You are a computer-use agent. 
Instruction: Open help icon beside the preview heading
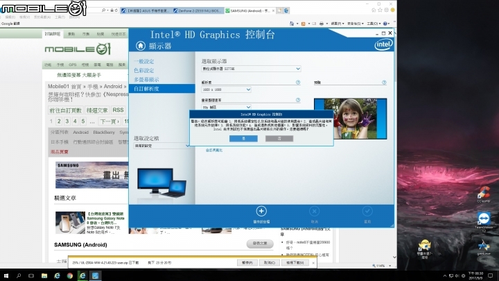coord(384,82)
